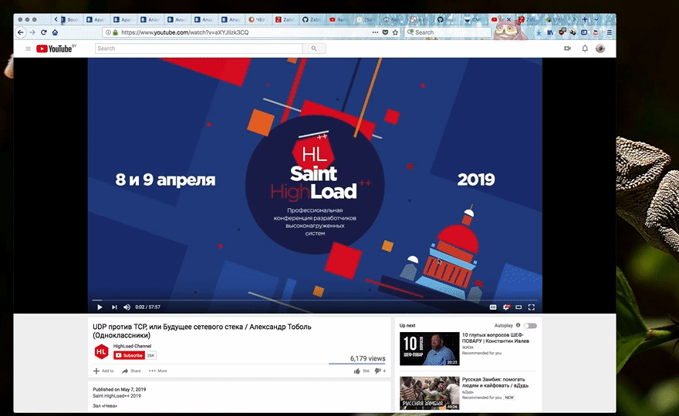Open the Firefox hamburger menu
679x416 pixels.
pyautogui.click(x=609, y=32)
